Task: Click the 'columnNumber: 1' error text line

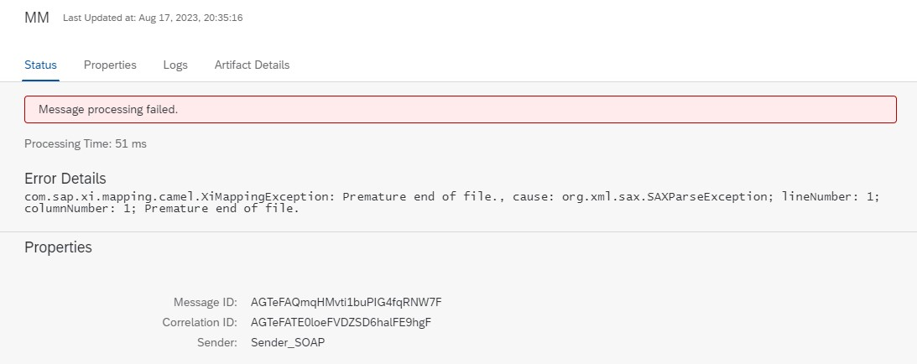Action: pyautogui.click(x=162, y=209)
